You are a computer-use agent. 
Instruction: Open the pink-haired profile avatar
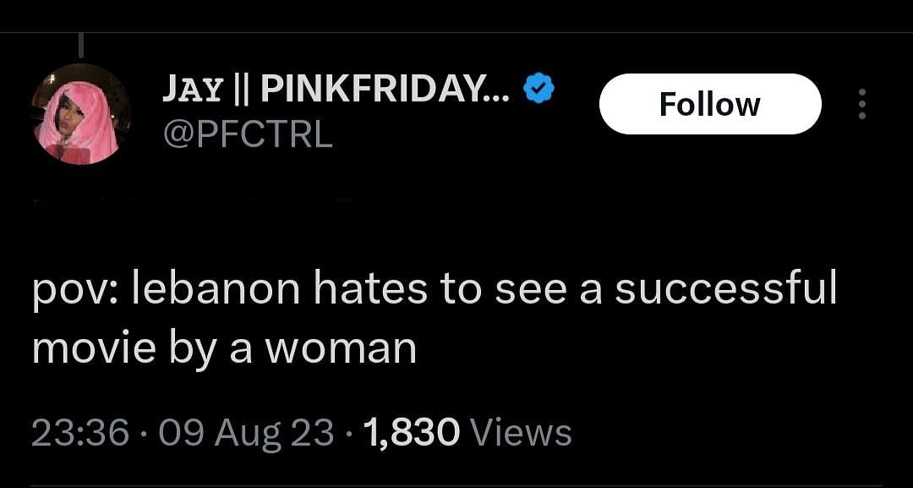pyautogui.click(x=81, y=114)
